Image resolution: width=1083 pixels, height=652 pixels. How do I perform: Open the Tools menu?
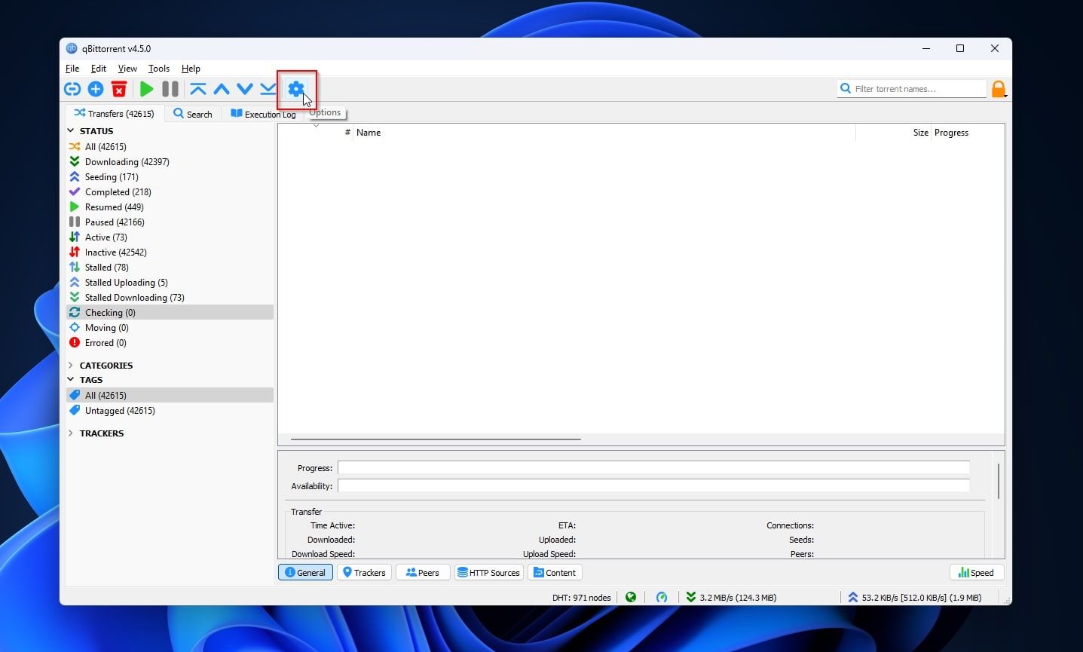tap(159, 68)
